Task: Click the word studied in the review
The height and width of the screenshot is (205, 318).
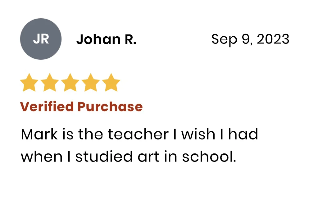Action: [99, 157]
